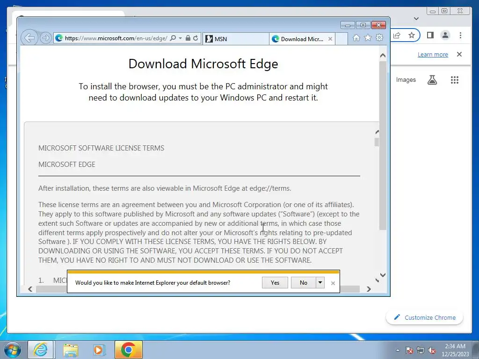Image resolution: width=479 pixels, height=359 pixels.
Task: Open a new blank tab in IE
Action: pyautogui.click(x=341, y=39)
